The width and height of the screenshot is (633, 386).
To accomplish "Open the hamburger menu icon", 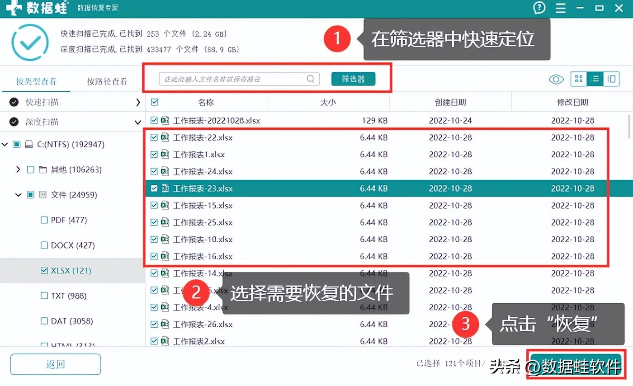I will click(560, 8).
